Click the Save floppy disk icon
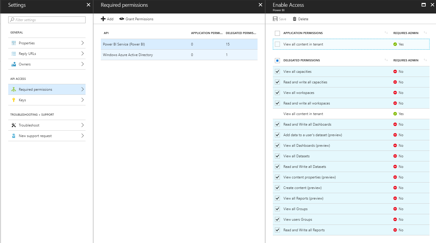The image size is (436, 243). pos(275,19)
